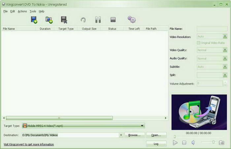
Task: Click the Browse... button
Action: coord(135,135)
